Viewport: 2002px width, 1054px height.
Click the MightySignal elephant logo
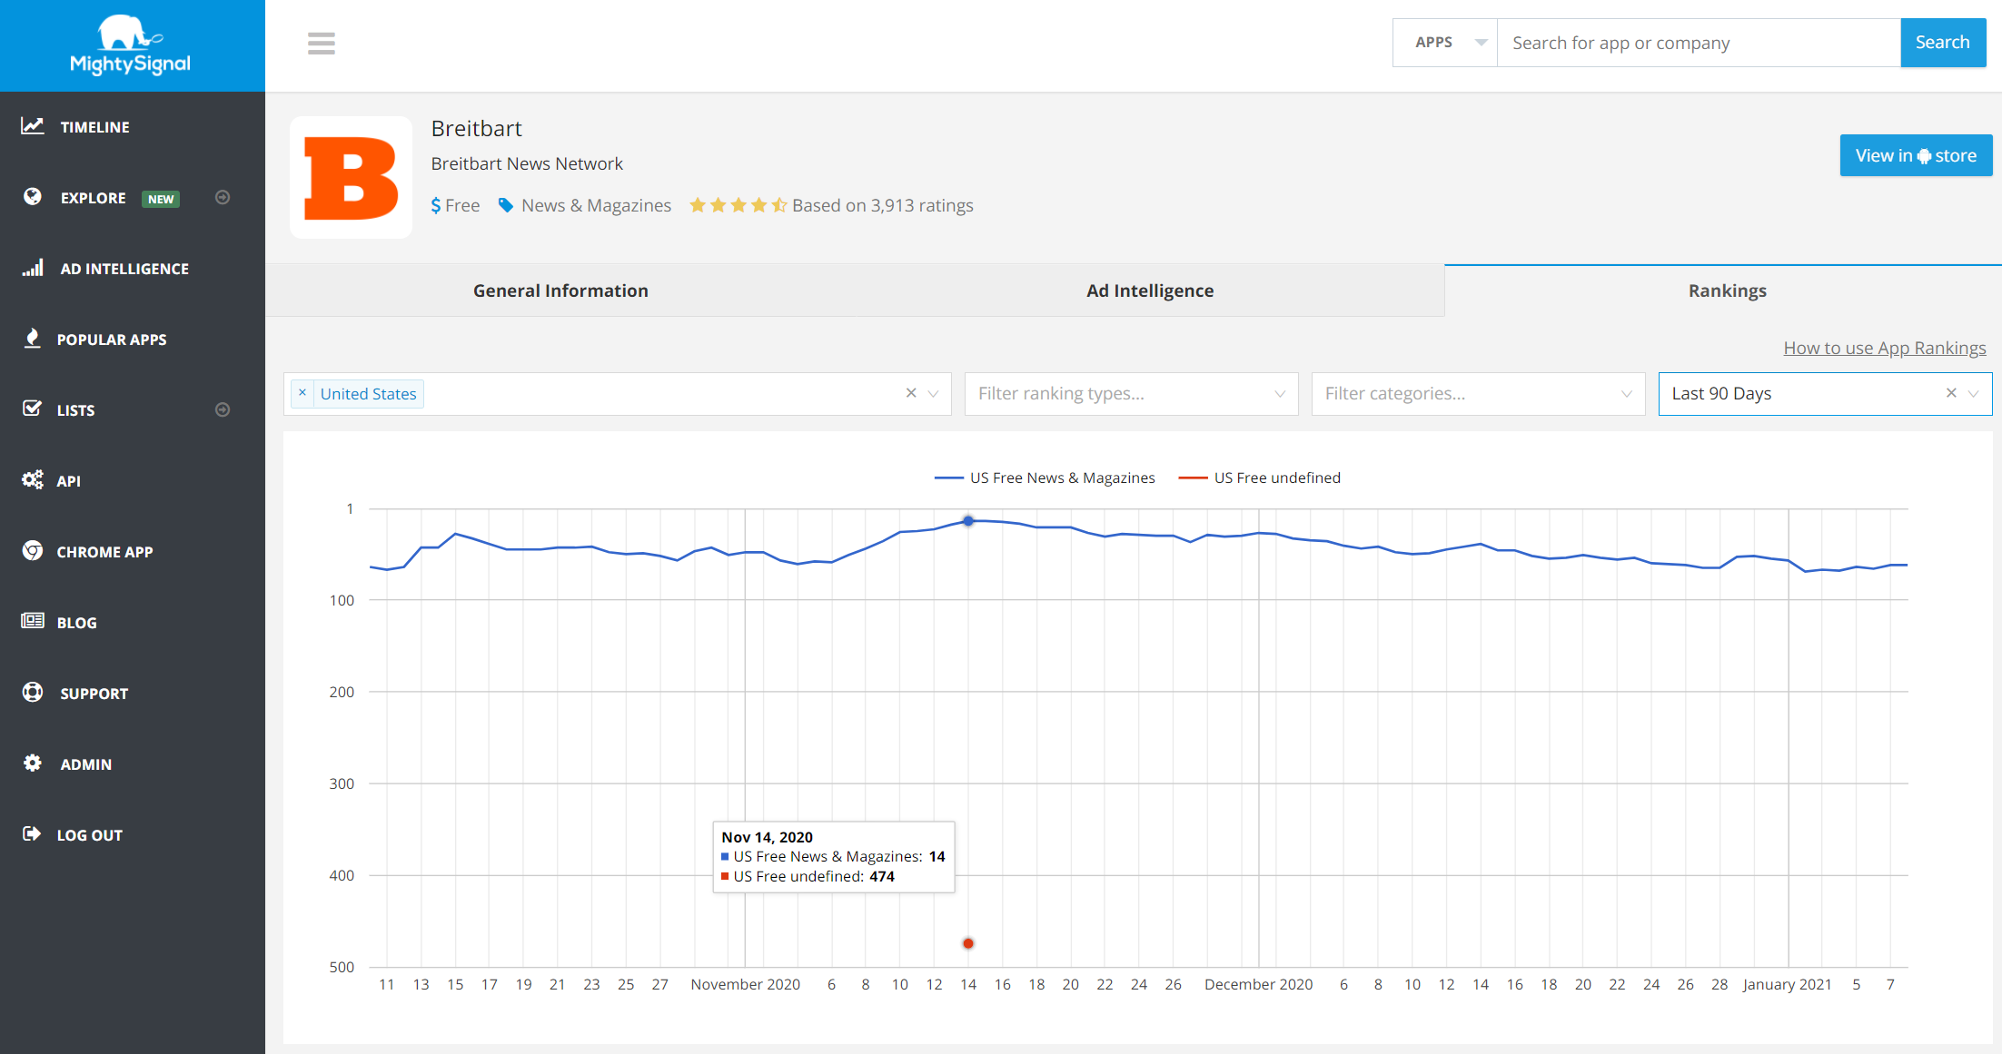click(130, 44)
